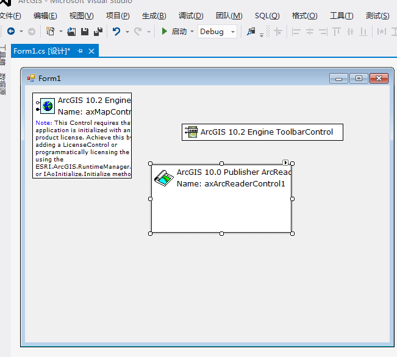Open the toolbar options overflow arrow
The width and height of the screenshot is (397, 357).
coord(262,35)
